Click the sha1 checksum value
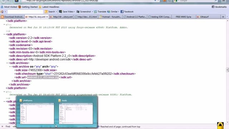The height and width of the screenshot is (129, 229). tap(83, 74)
